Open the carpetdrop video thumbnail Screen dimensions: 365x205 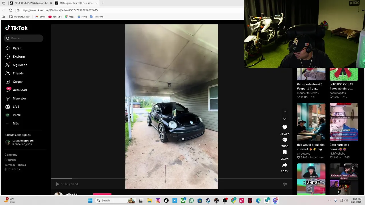pyautogui.click(x=311, y=122)
